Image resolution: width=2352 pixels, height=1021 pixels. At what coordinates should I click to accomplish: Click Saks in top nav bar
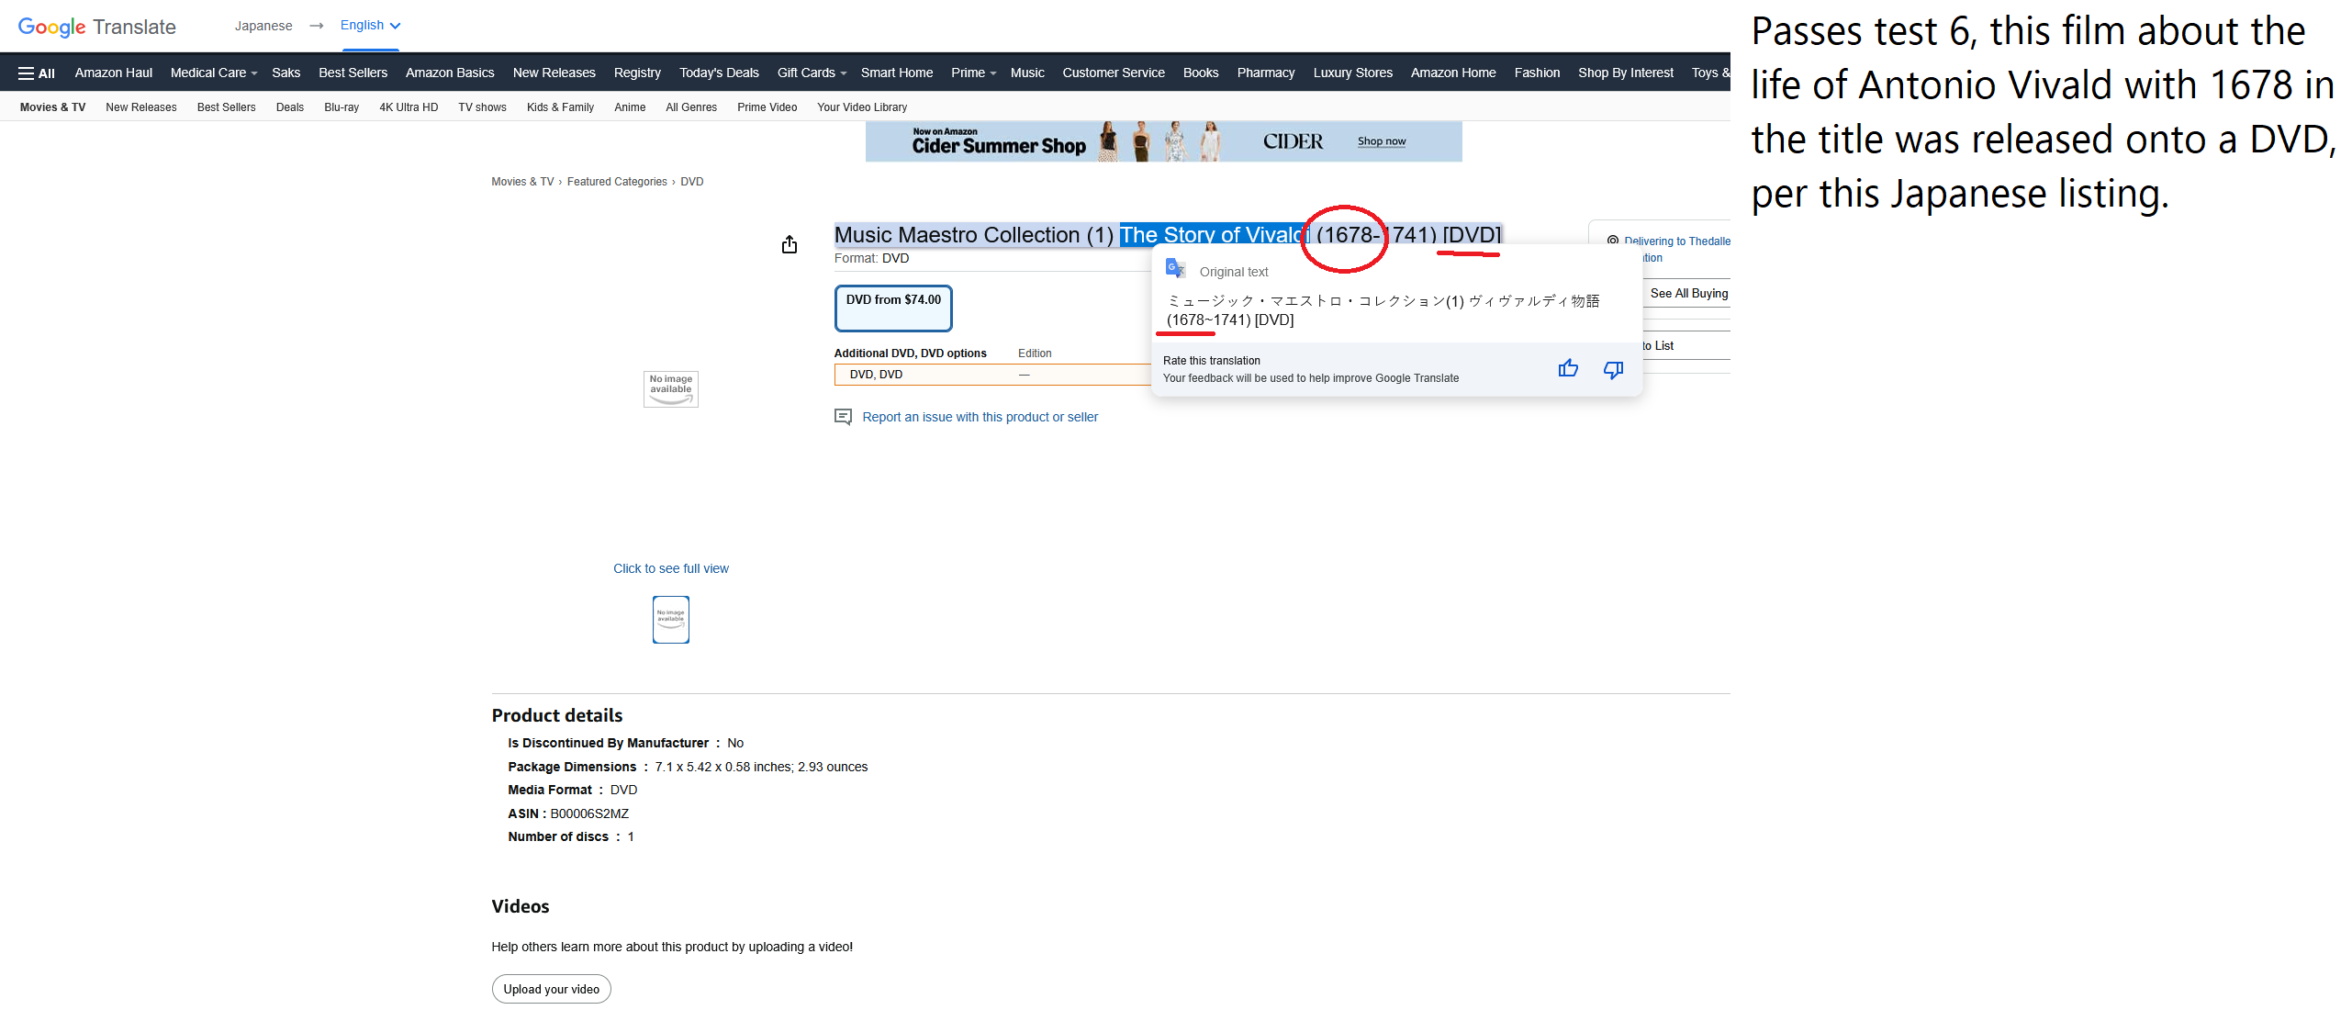pos(286,73)
